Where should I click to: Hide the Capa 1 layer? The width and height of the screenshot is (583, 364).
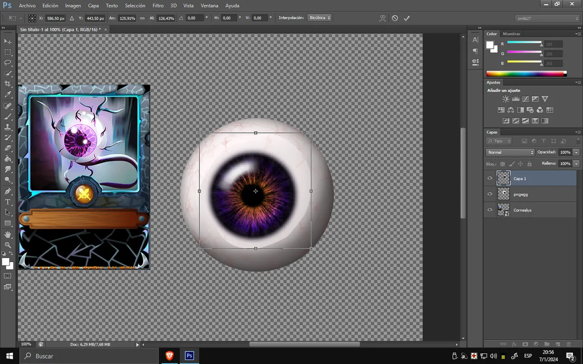click(490, 178)
